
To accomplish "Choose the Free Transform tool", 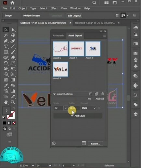I will click(x=13, y=68).
